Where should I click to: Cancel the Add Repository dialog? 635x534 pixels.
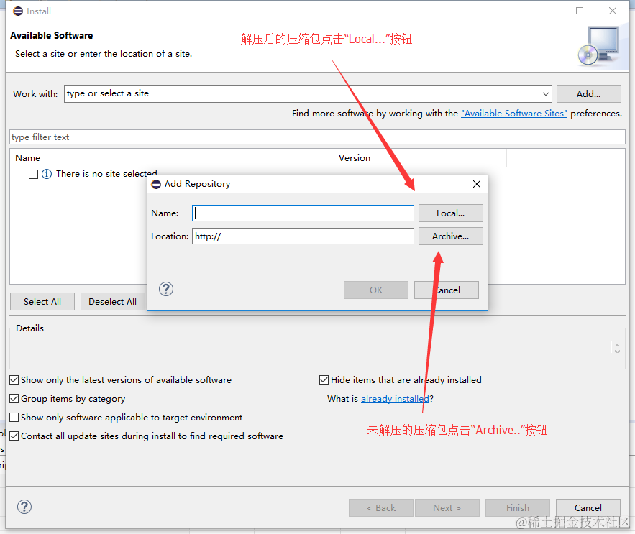[x=447, y=290]
